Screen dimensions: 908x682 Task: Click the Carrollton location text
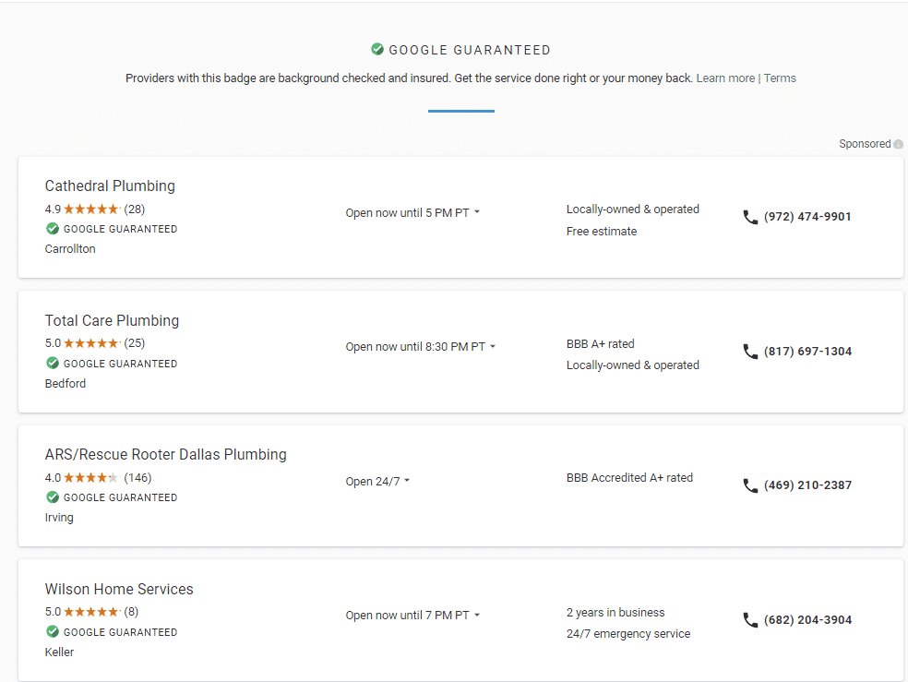(x=70, y=249)
